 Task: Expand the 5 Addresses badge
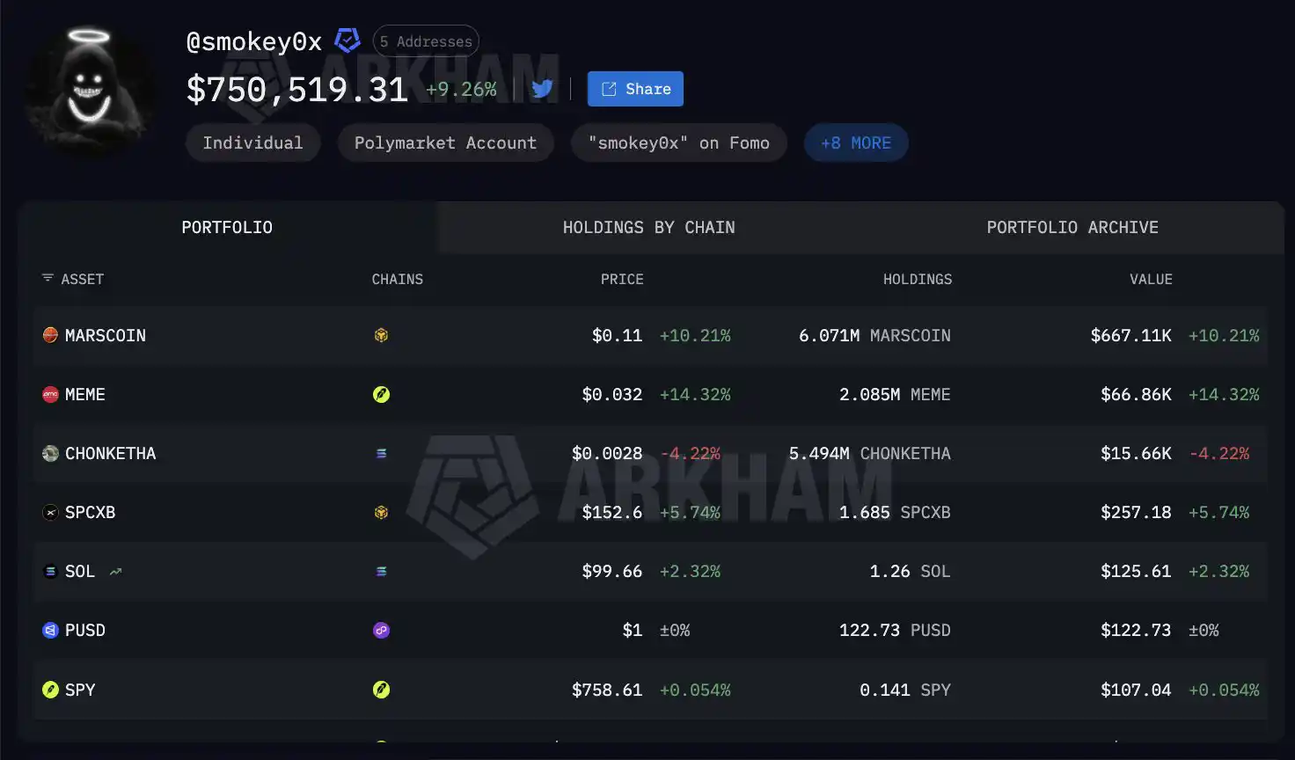pyautogui.click(x=426, y=41)
